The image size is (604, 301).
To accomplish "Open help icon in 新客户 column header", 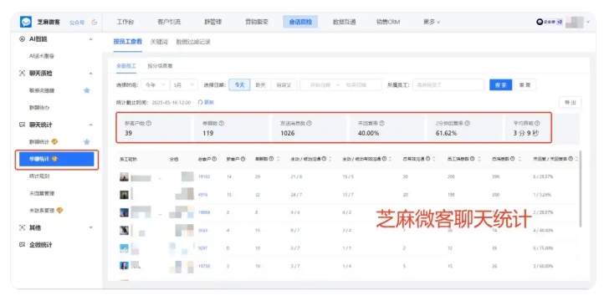I will tap(243, 159).
